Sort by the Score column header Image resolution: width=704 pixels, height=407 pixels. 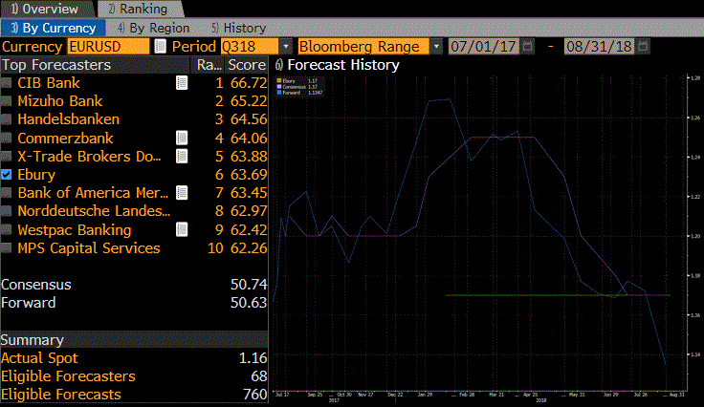pyautogui.click(x=247, y=65)
